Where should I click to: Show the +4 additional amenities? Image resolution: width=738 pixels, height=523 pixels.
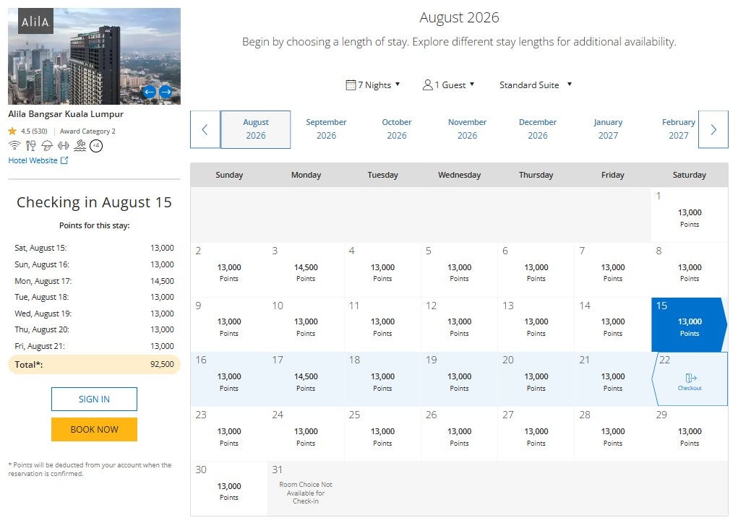tap(98, 146)
